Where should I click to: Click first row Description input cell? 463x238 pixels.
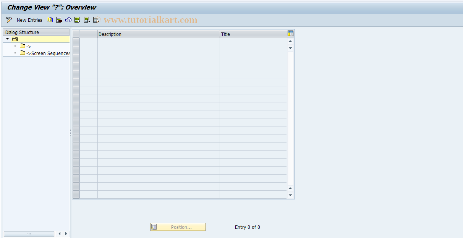[x=159, y=42]
